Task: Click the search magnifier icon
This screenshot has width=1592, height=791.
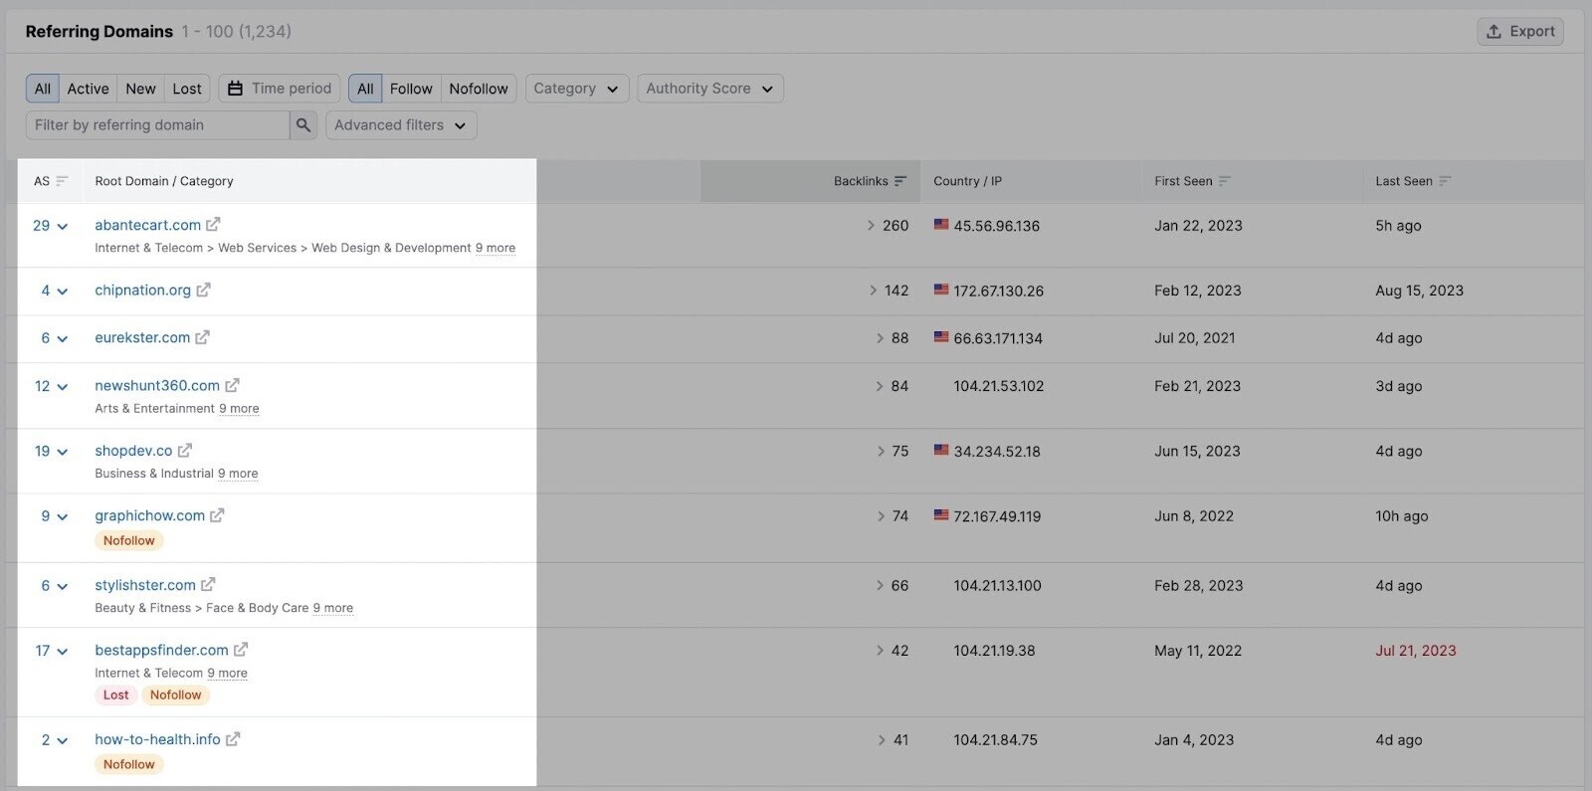Action: point(303,125)
